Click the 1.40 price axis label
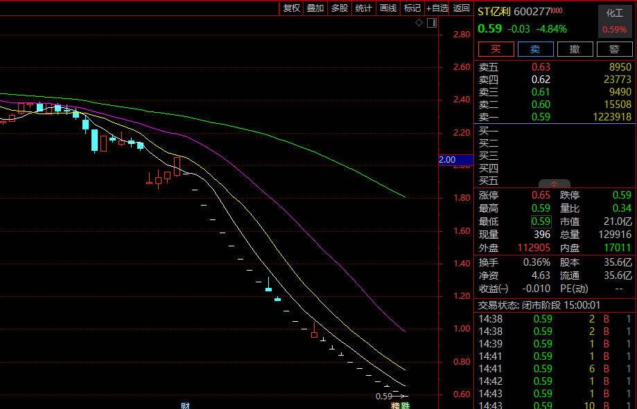This screenshot has height=409, width=637. (x=462, y=264)
